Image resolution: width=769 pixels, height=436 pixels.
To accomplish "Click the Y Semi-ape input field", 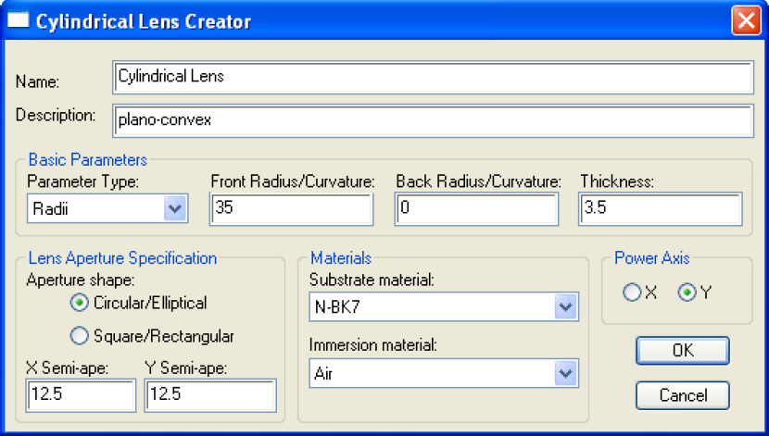I will (210, 395).
